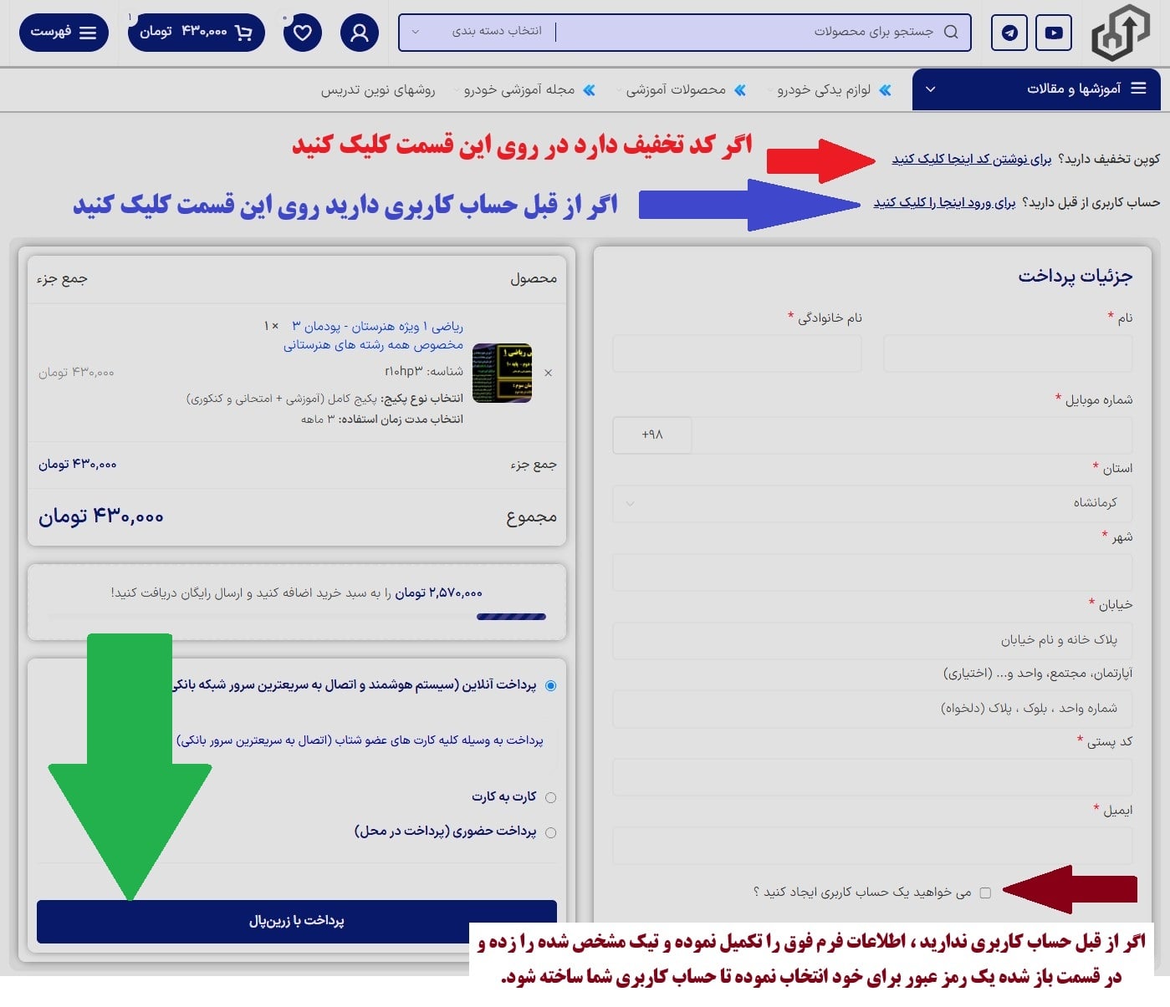Click the search magnifier icon
The width and height of the screenshot is (1170, 1007).
click(x=951, y=32)
